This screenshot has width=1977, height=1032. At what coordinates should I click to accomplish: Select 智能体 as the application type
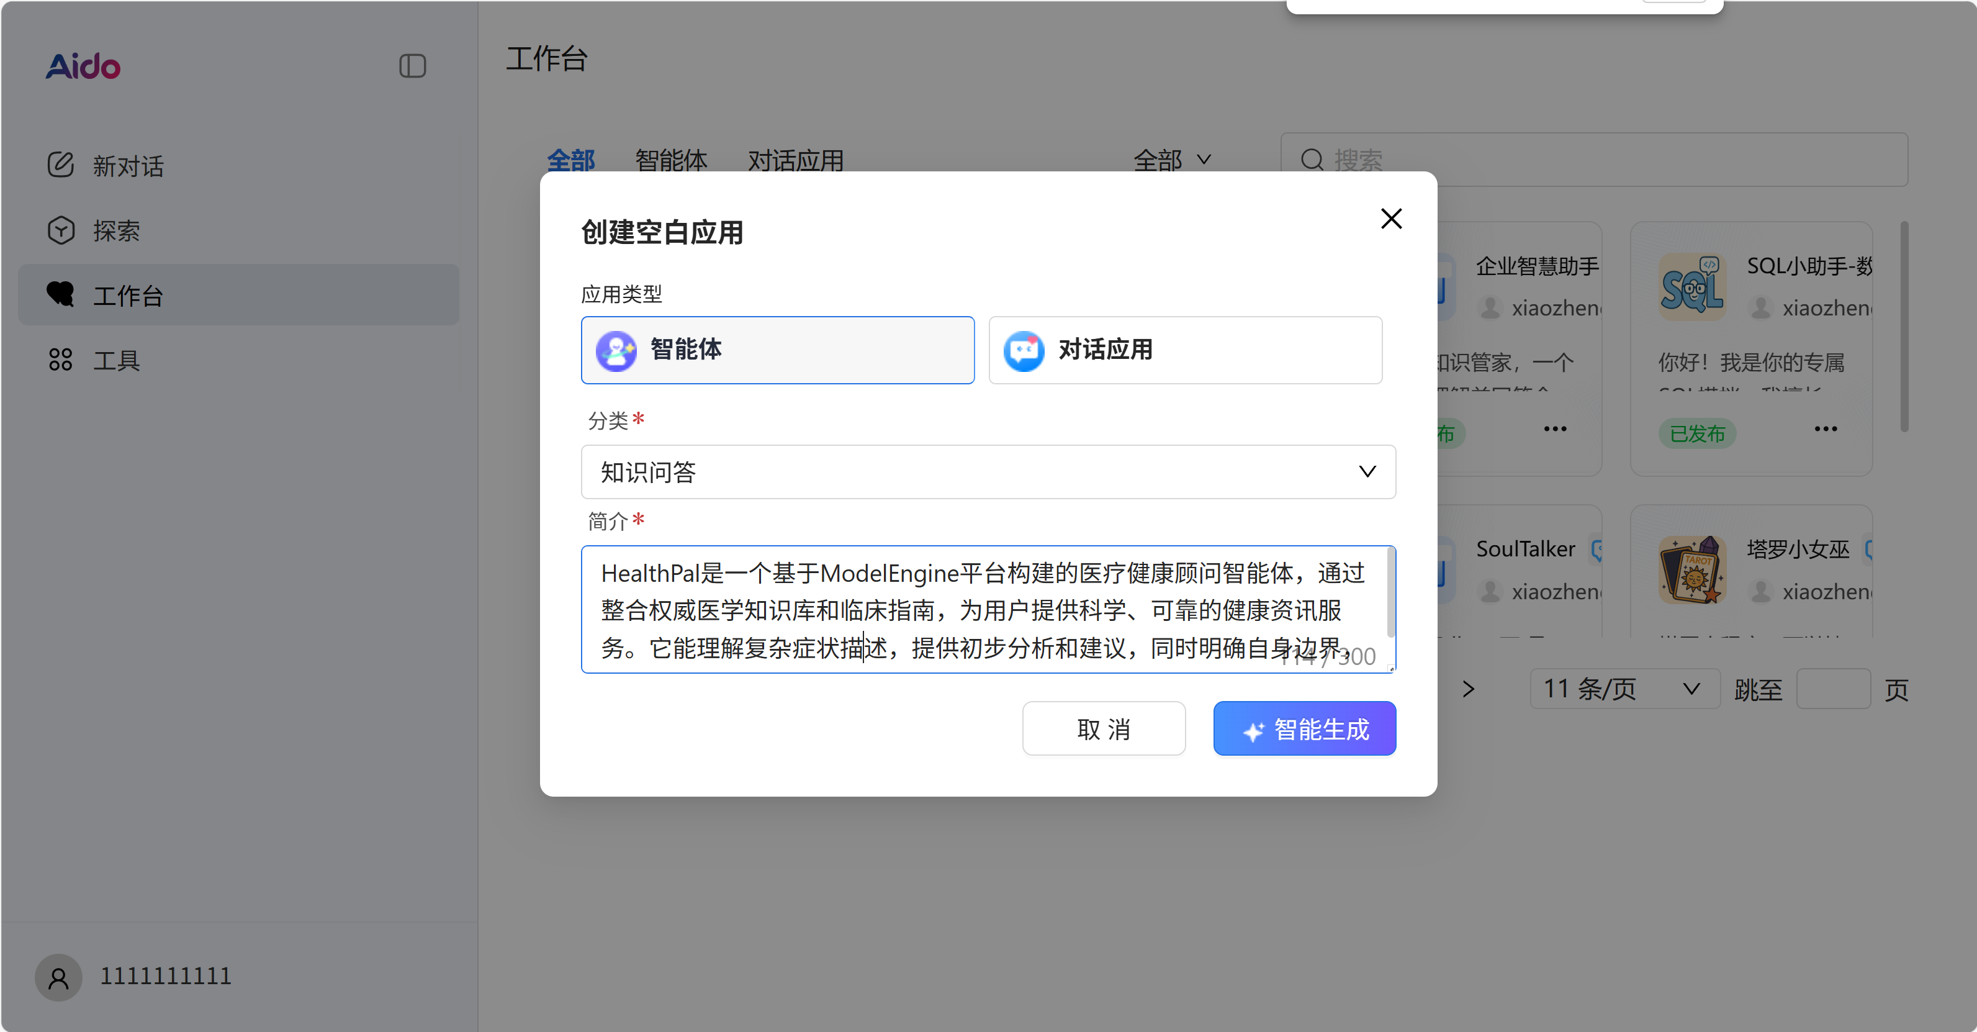point(777,350)
